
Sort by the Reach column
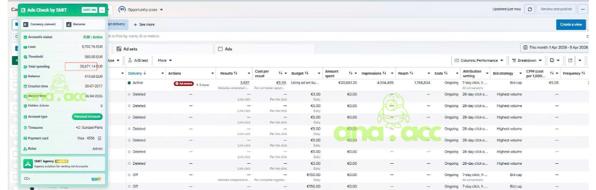(406, 73)
